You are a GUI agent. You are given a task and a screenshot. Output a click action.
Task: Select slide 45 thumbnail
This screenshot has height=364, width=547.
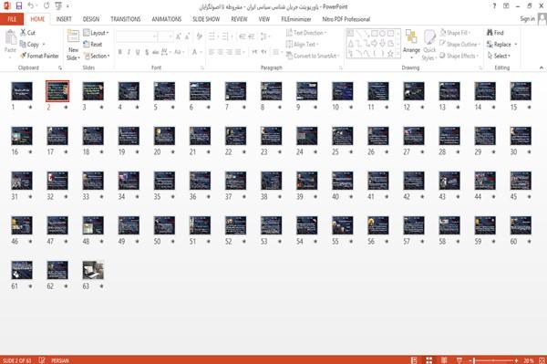(x=521, y=181)
